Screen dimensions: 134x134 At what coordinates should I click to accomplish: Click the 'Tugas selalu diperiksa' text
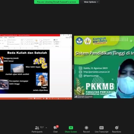[40, 89]
